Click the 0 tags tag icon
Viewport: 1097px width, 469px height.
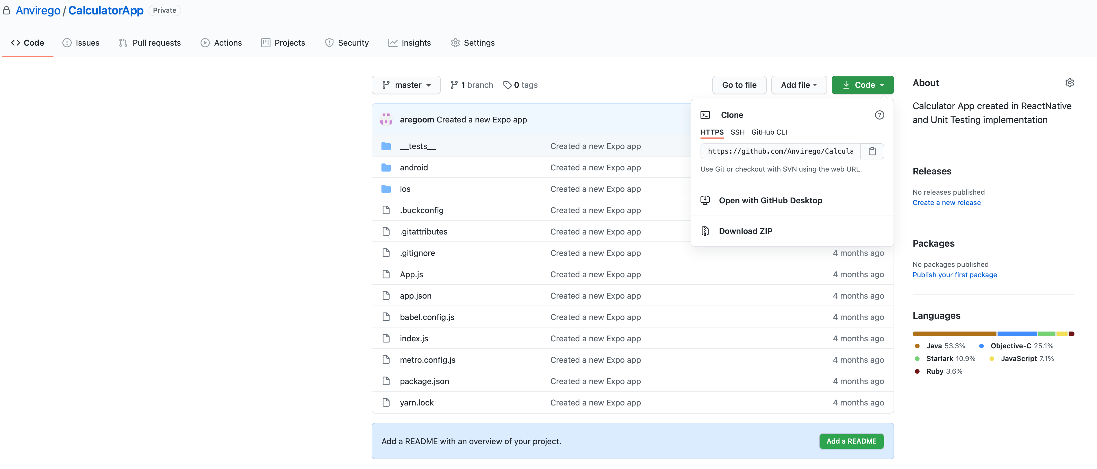coord(507,85)
